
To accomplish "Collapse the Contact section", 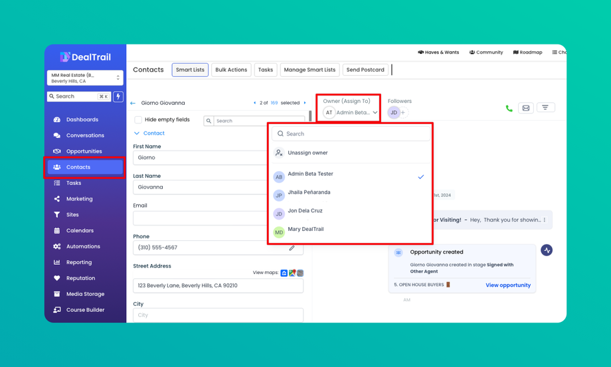I will coord(149,133).
